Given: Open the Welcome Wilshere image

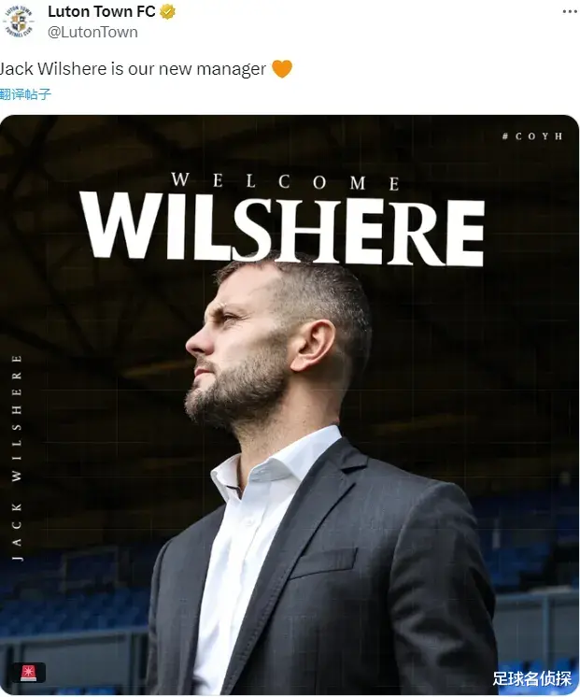Looking at the screenshot, I should (290, 405).
